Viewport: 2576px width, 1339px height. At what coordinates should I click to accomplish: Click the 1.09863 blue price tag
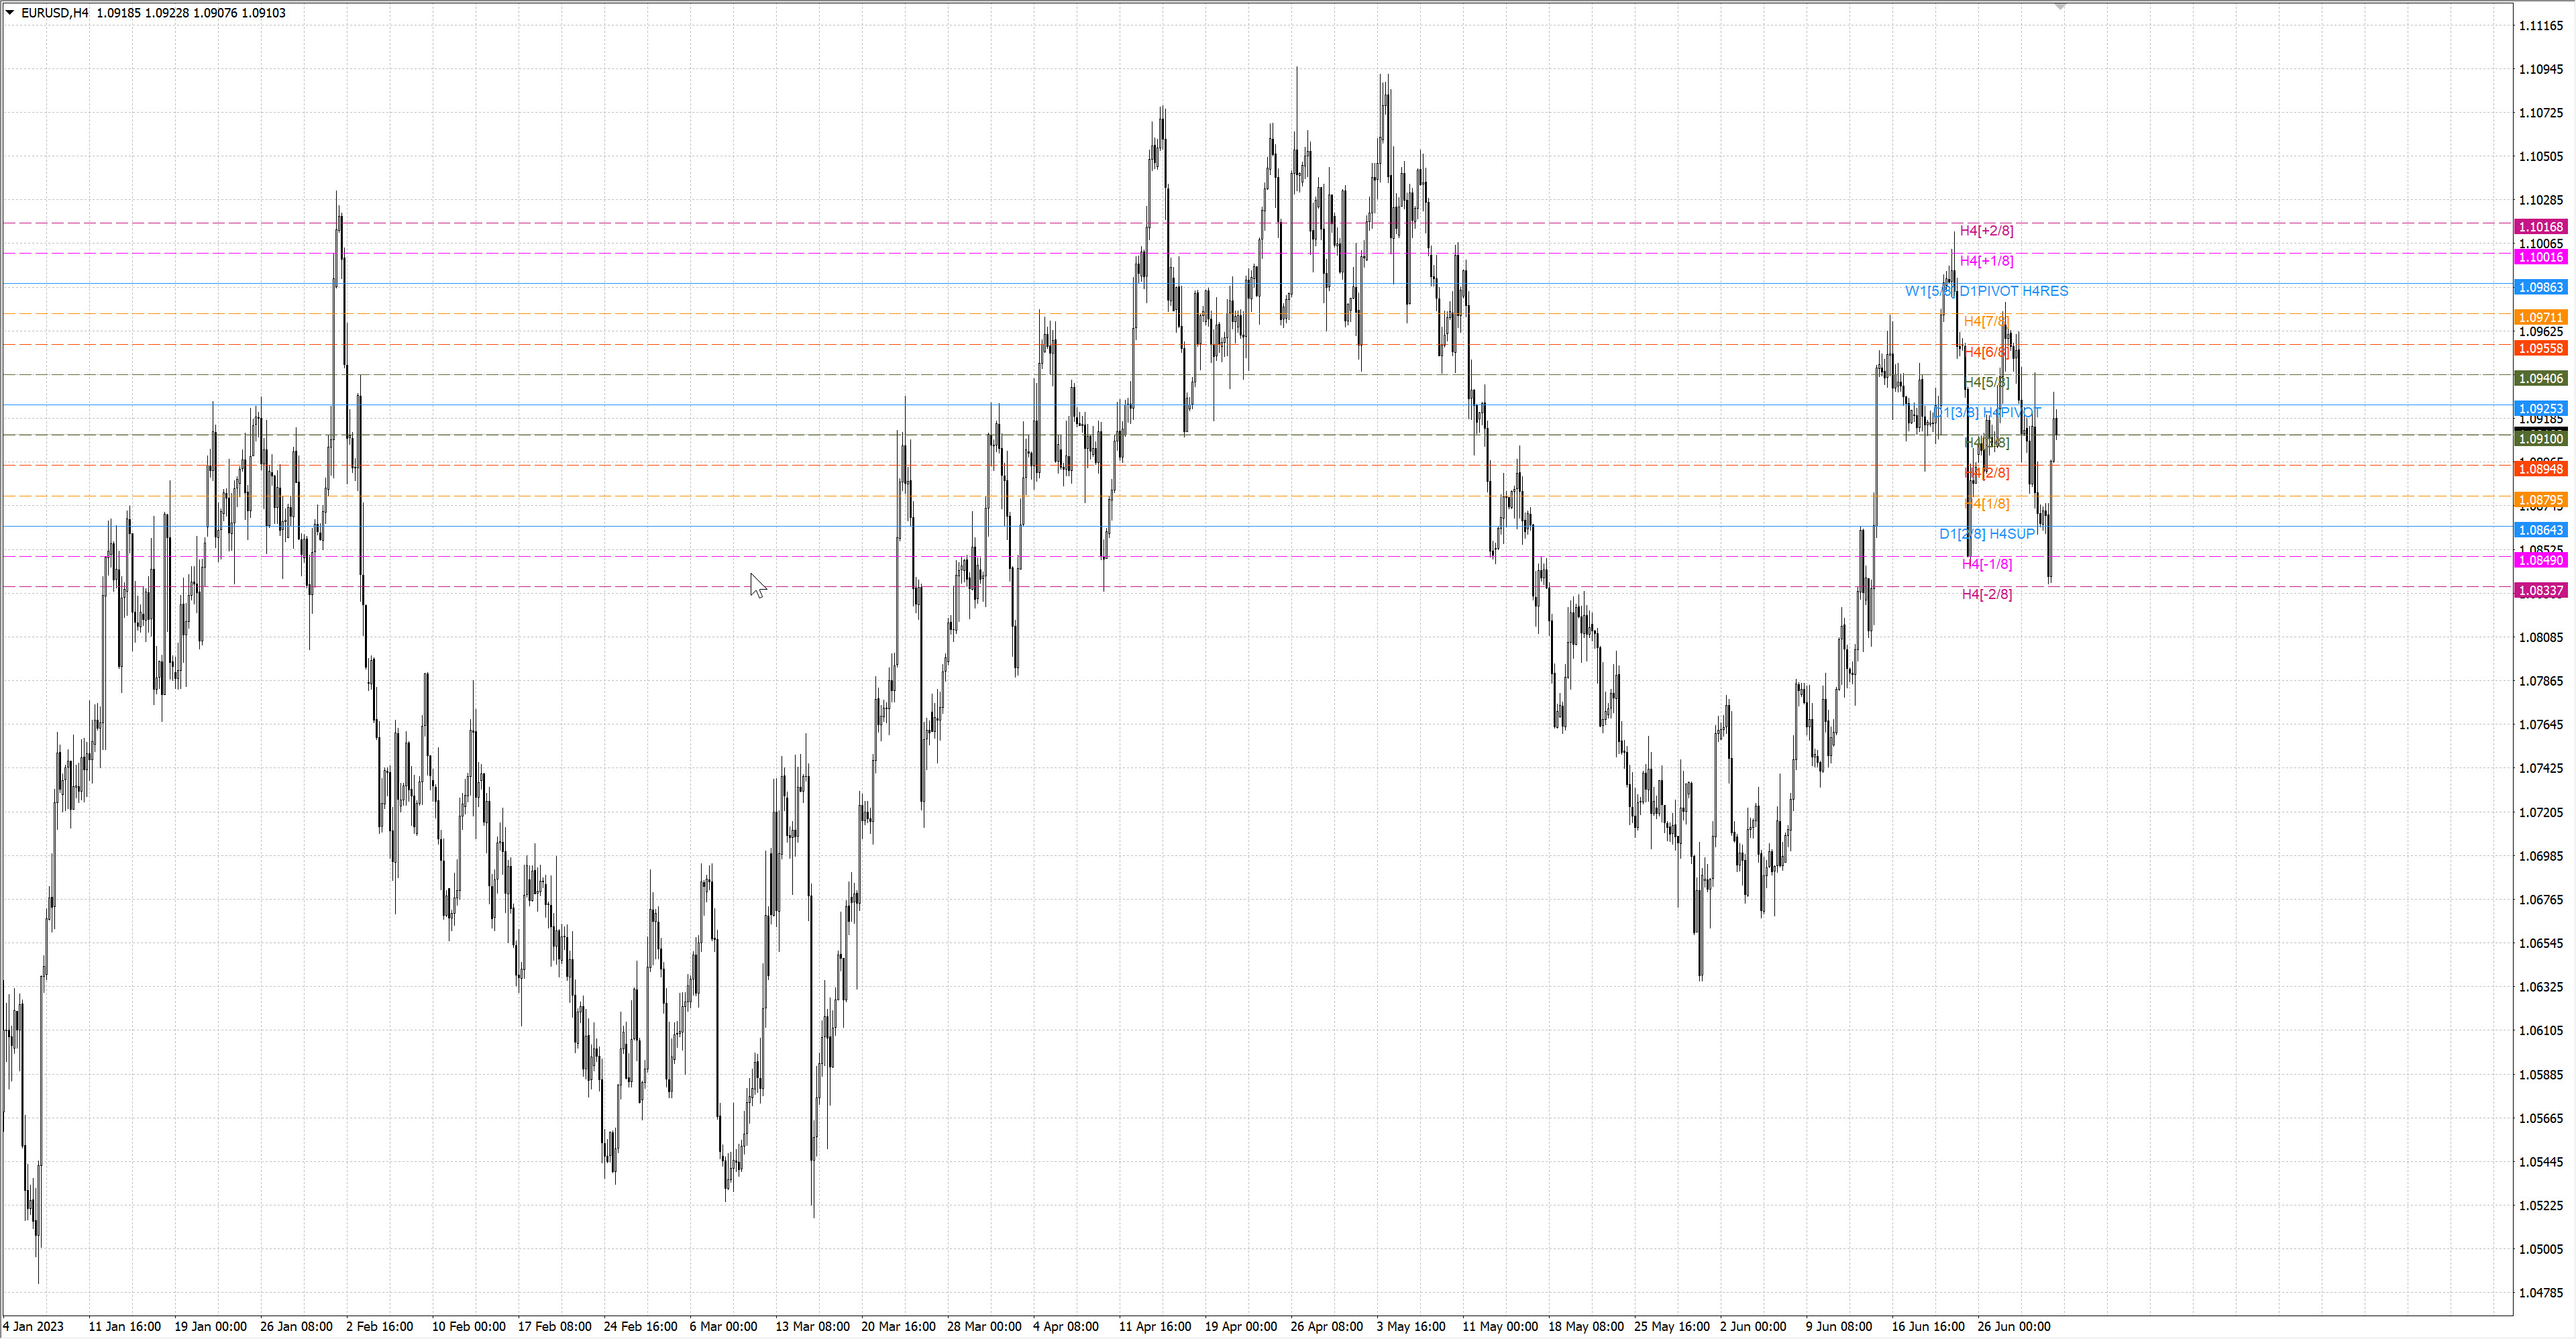(x=2540, y=287)
